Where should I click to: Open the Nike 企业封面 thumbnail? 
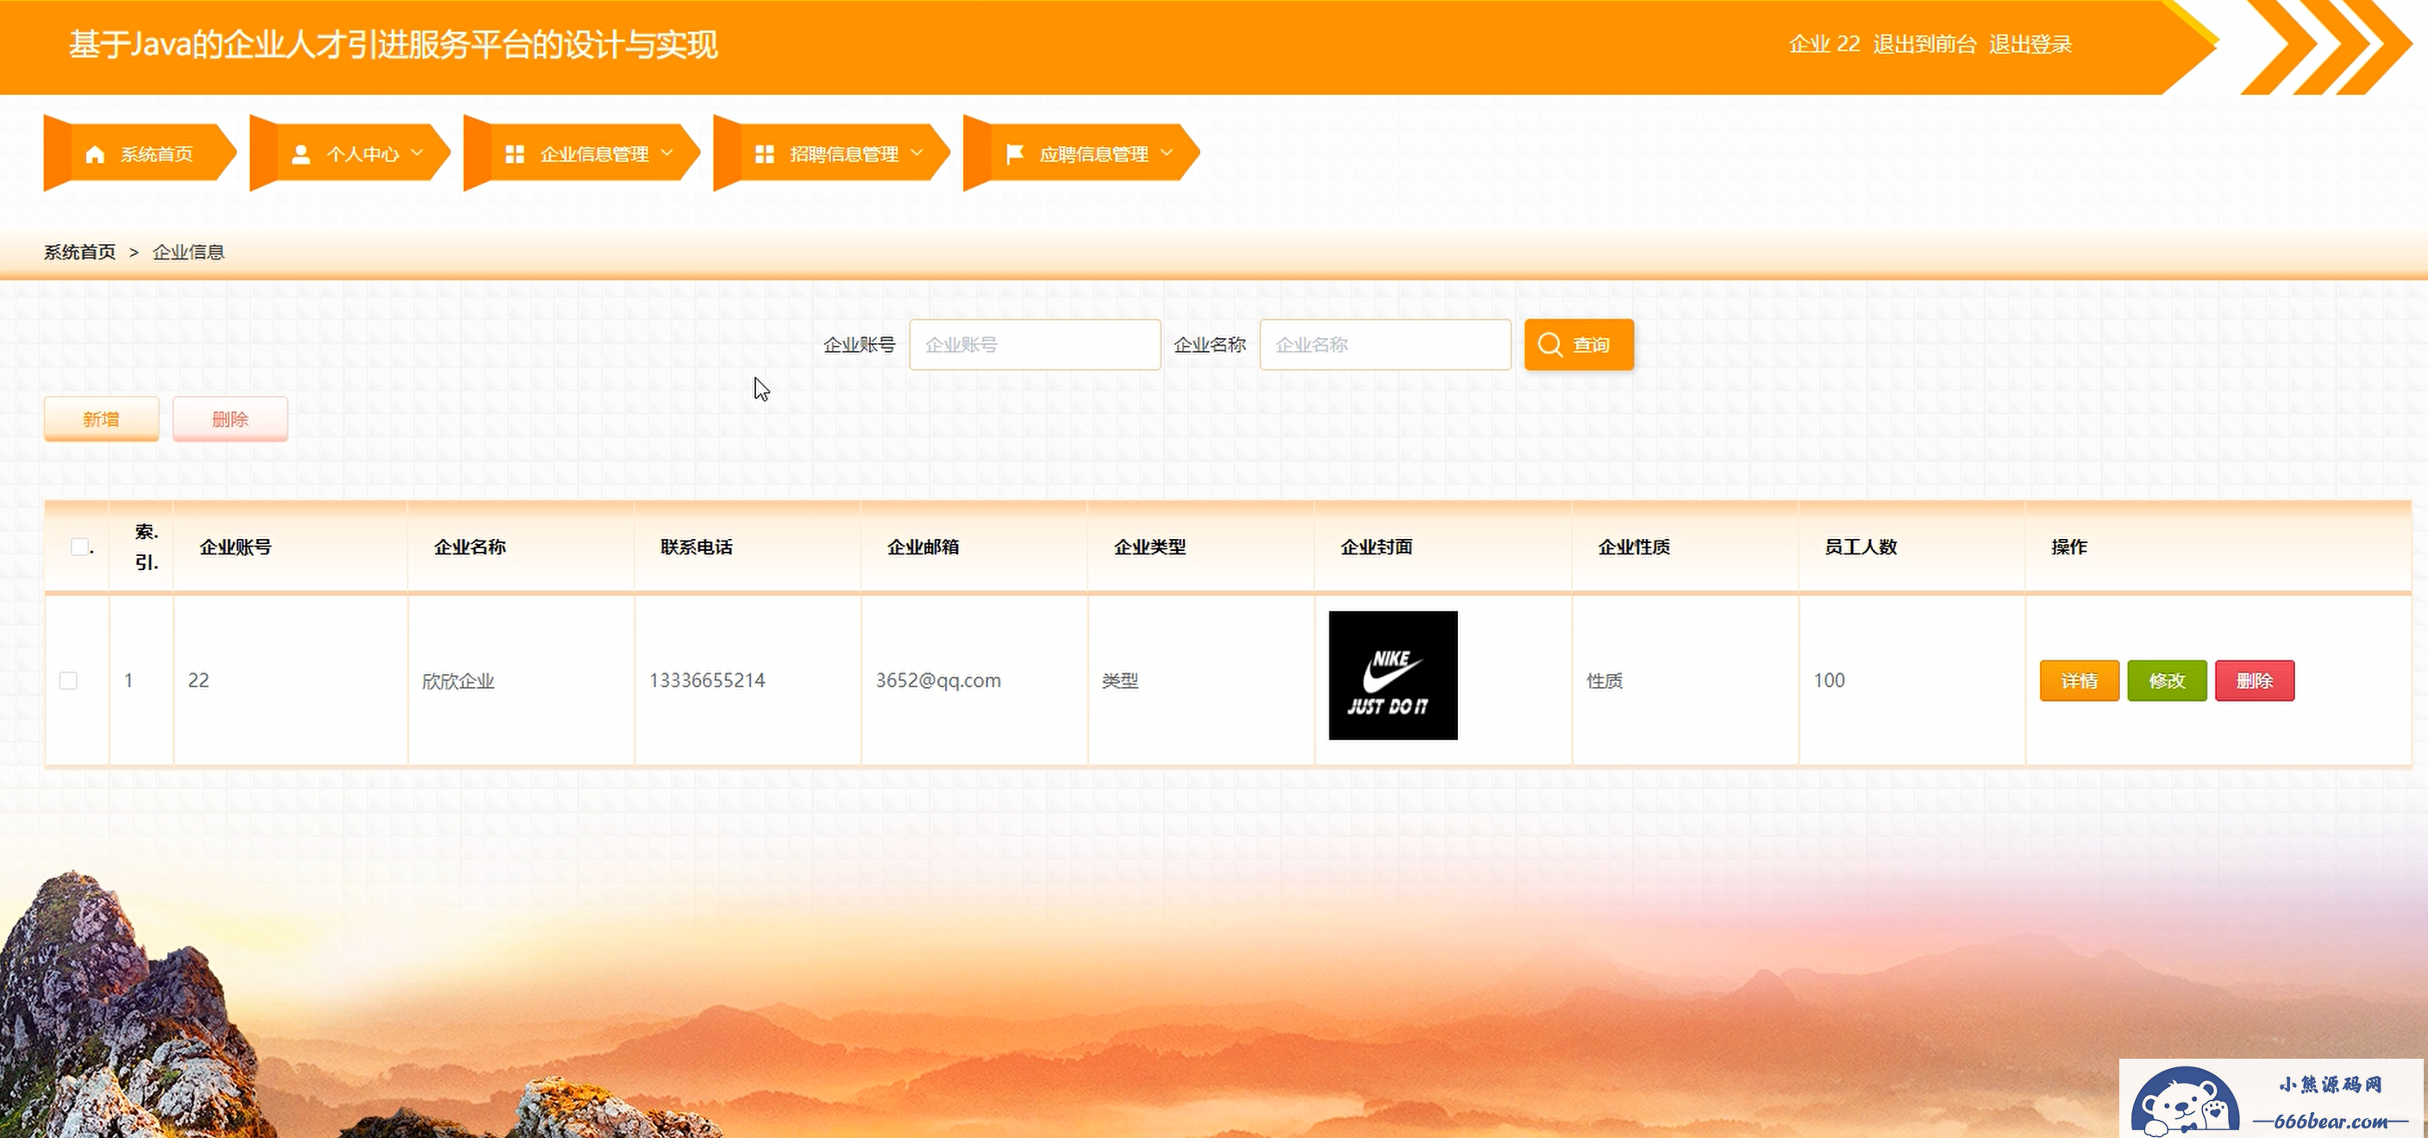tap(1393, 675)
